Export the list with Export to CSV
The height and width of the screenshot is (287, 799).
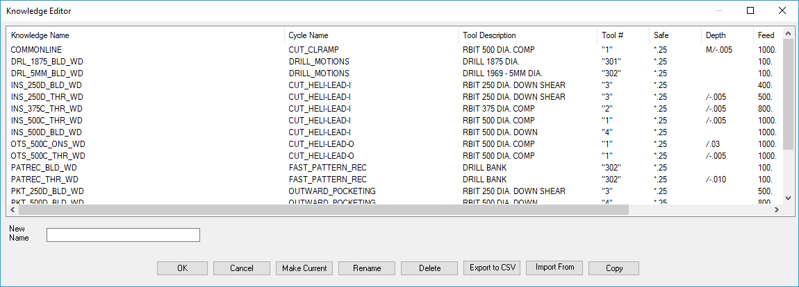pos(492,268)
